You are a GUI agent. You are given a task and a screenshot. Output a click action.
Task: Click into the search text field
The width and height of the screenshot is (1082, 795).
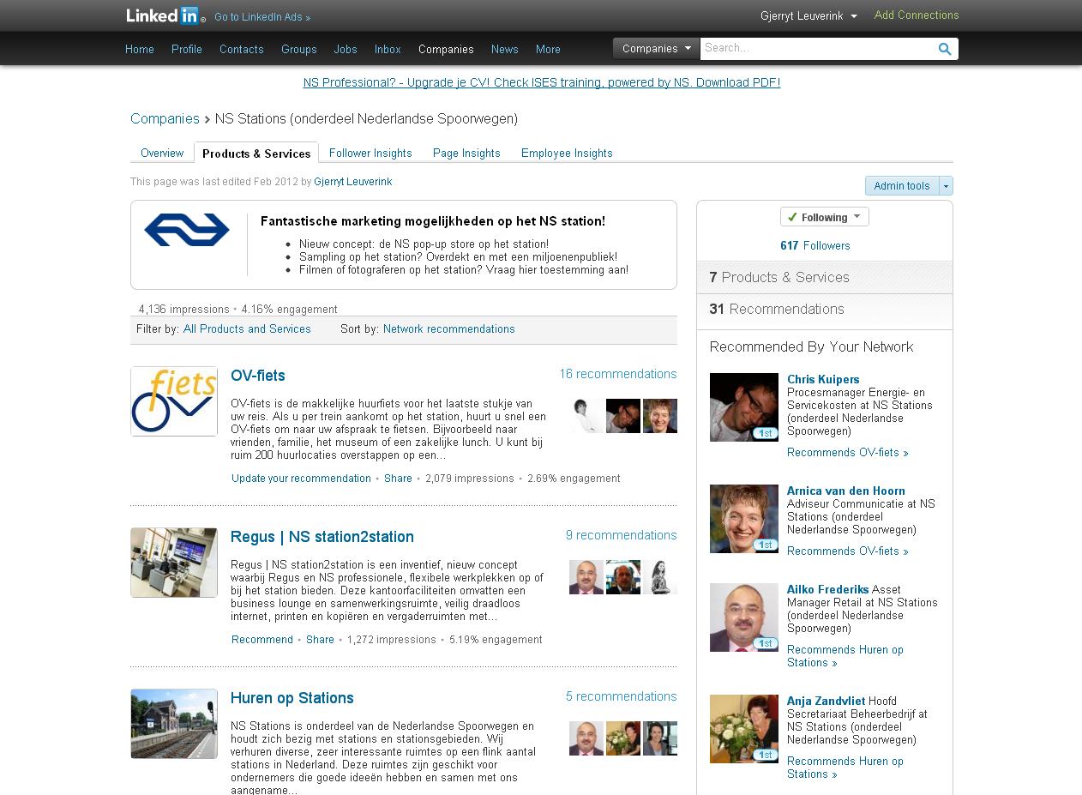coord(815,49)
